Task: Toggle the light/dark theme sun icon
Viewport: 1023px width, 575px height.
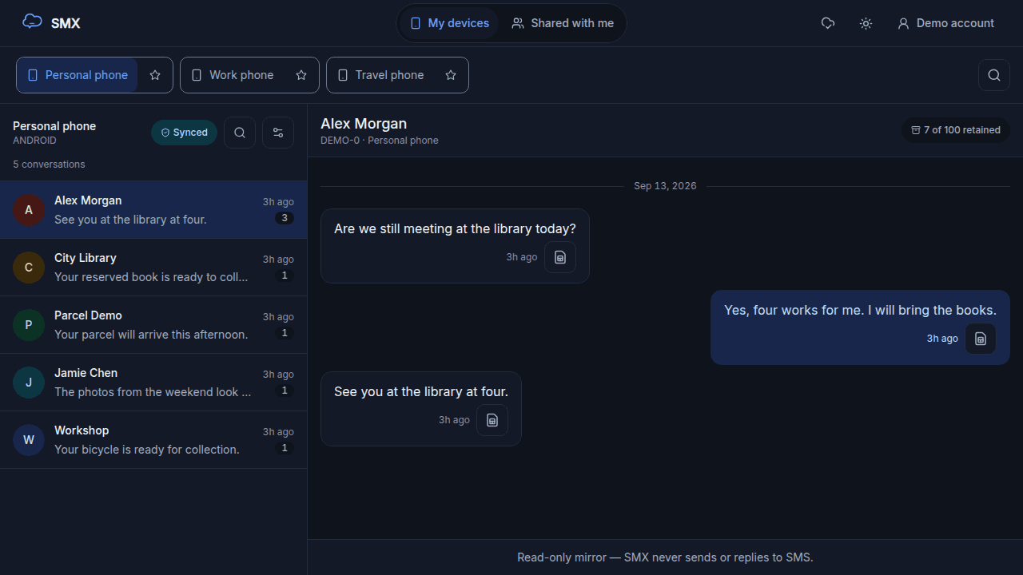Action: pos(866,23)
